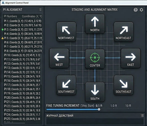Click the NORTH arrow button
Screen dimensions: 147x126
(95, 24)
